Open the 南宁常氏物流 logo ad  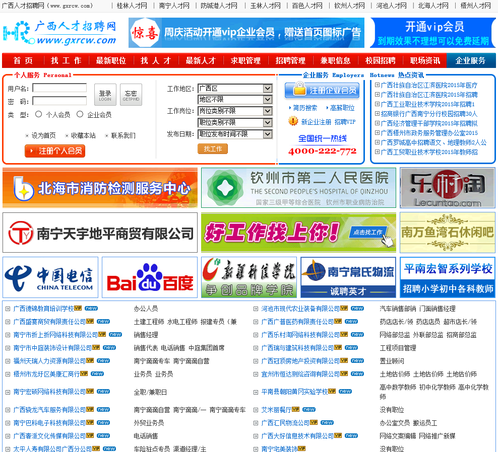(x=348, y=277)
